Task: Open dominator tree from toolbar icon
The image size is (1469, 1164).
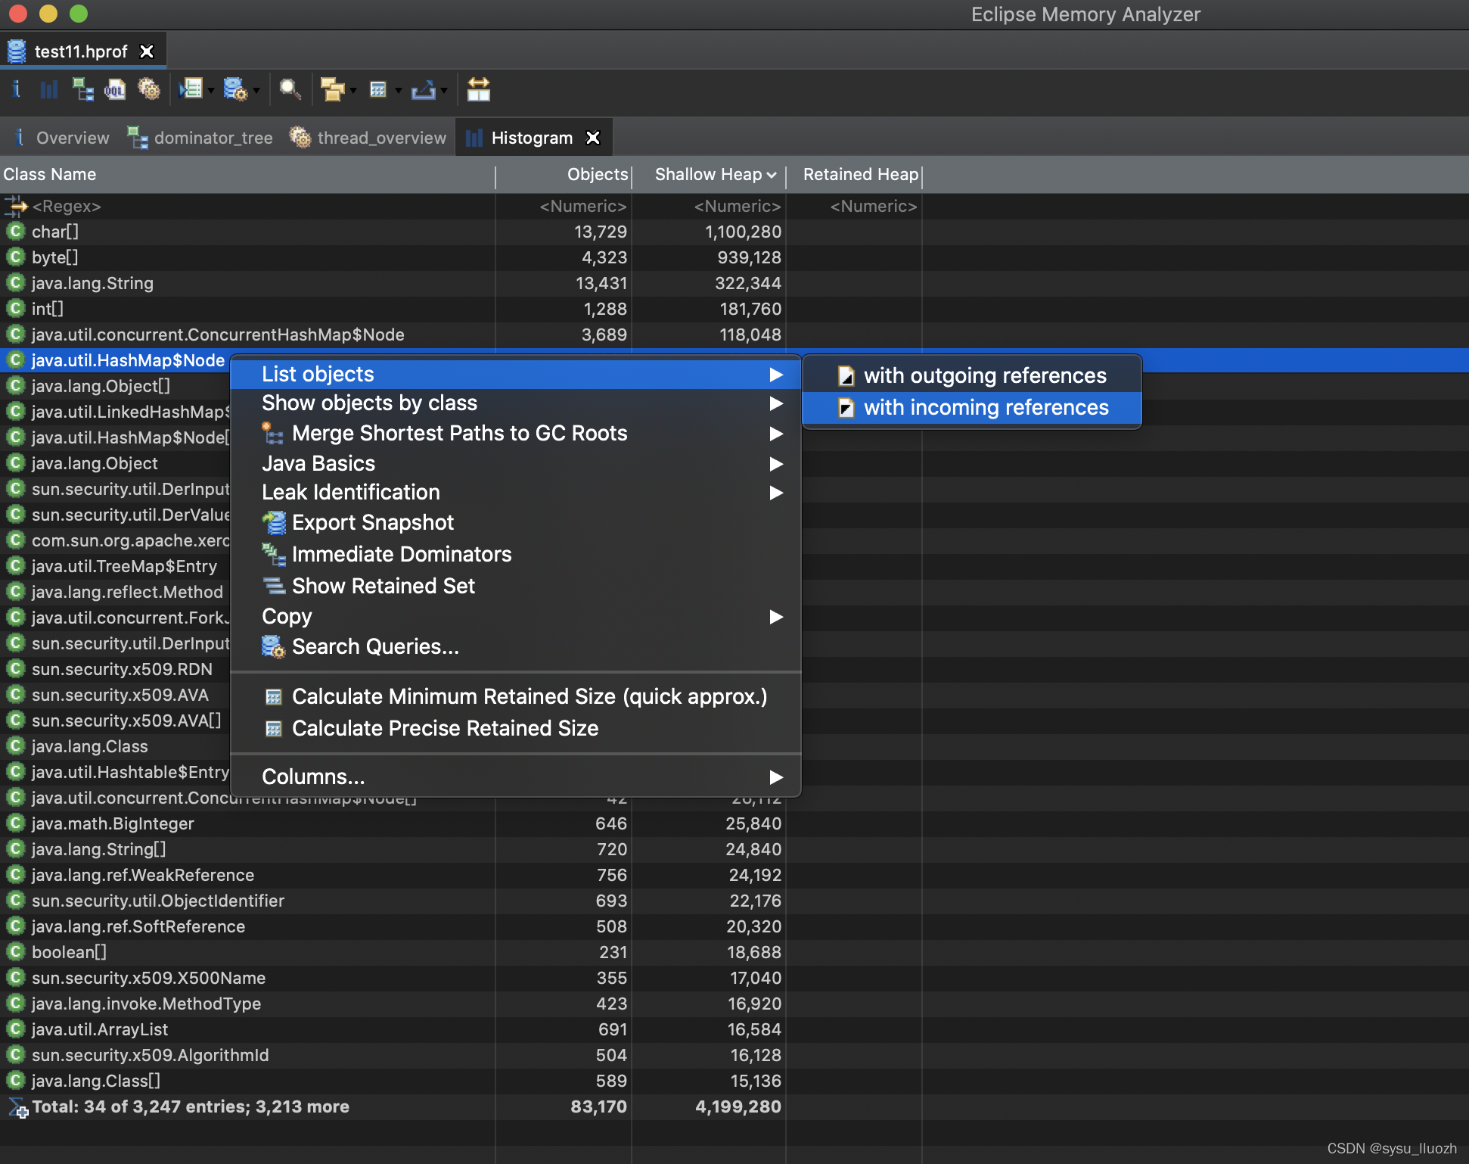Action: tap(82, 90)
